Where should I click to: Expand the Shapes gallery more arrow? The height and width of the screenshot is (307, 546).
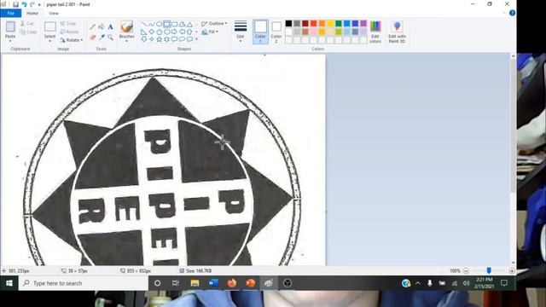[x=197, y=39]
